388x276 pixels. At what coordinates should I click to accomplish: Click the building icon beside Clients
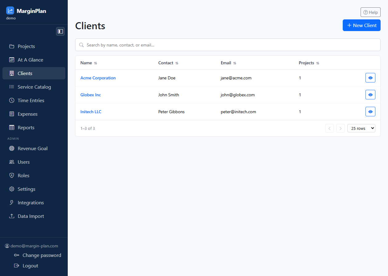click(x=12, y=74)
